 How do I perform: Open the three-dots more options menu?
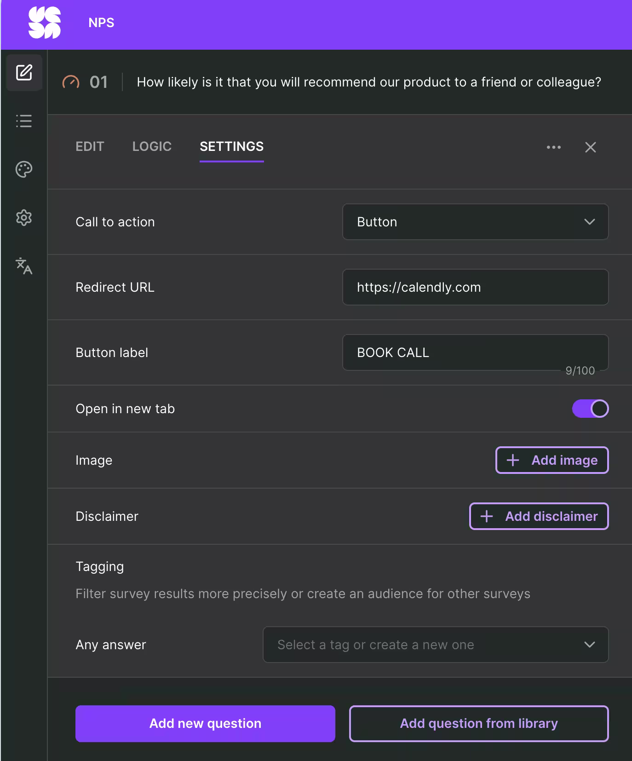click(553, 147)
